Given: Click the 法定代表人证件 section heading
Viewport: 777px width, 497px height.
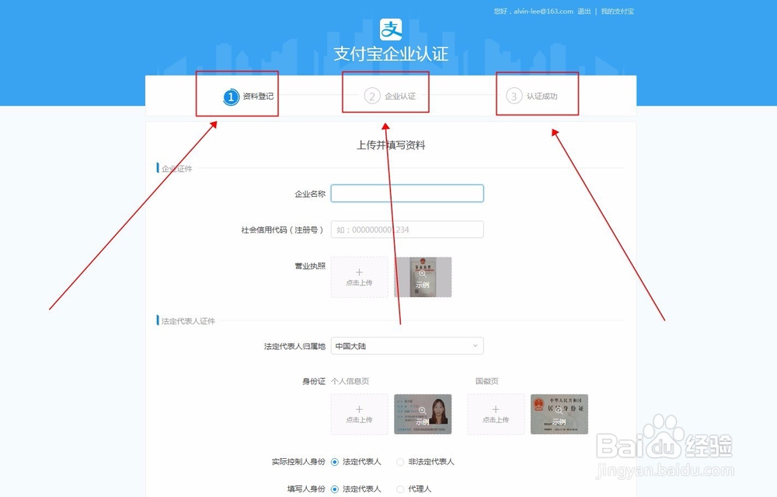Looking at the screenshot, I should [188, 321].
